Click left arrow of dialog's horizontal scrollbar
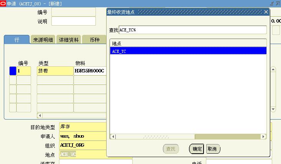This screenshot has height=164, width=281. pos(113,136)
